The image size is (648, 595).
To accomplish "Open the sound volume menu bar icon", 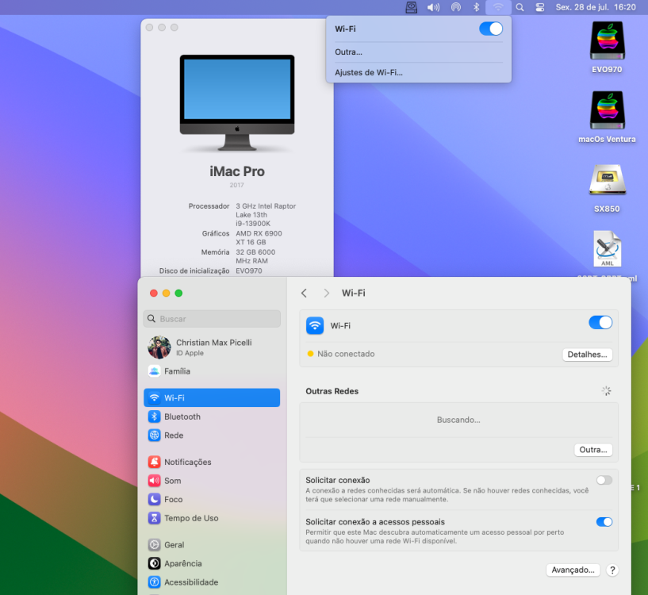I will [x=433, y=7].
